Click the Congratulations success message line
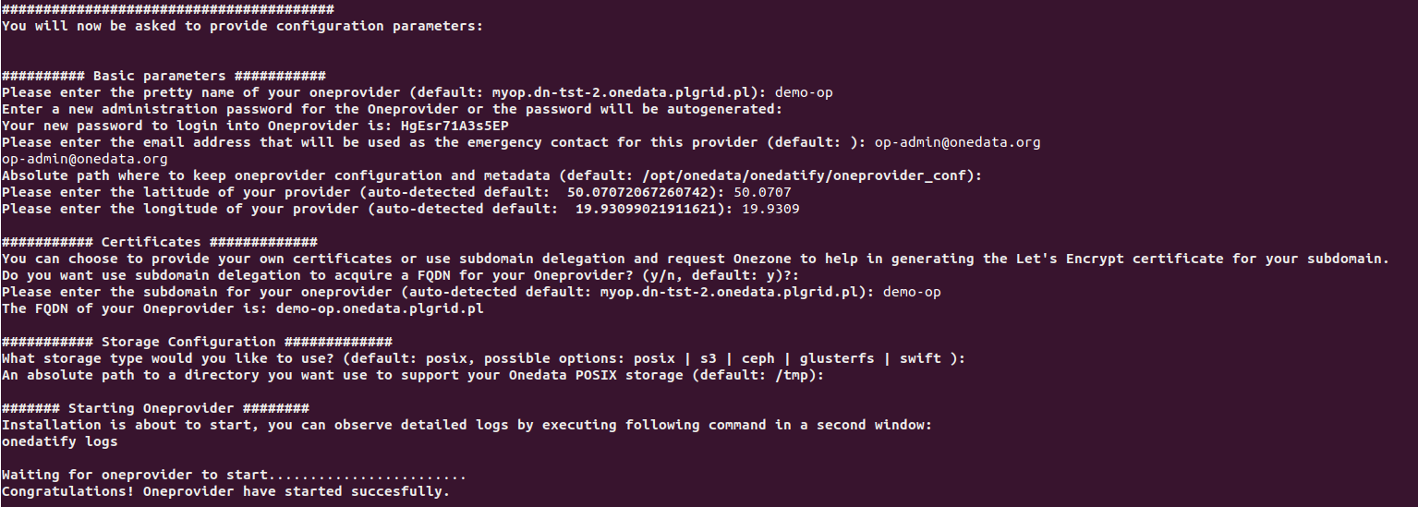This screenshot has width=1418, height=507. coord(225,491)
